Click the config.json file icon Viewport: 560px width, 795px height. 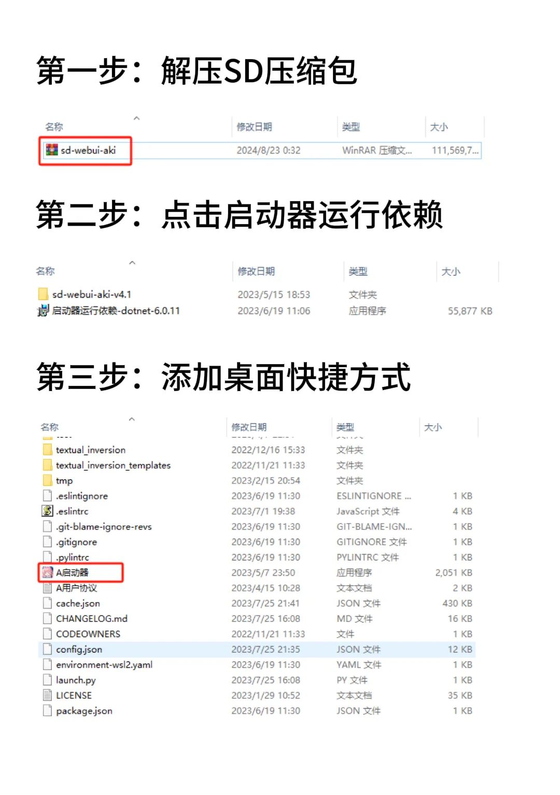(x=47, y=649)
